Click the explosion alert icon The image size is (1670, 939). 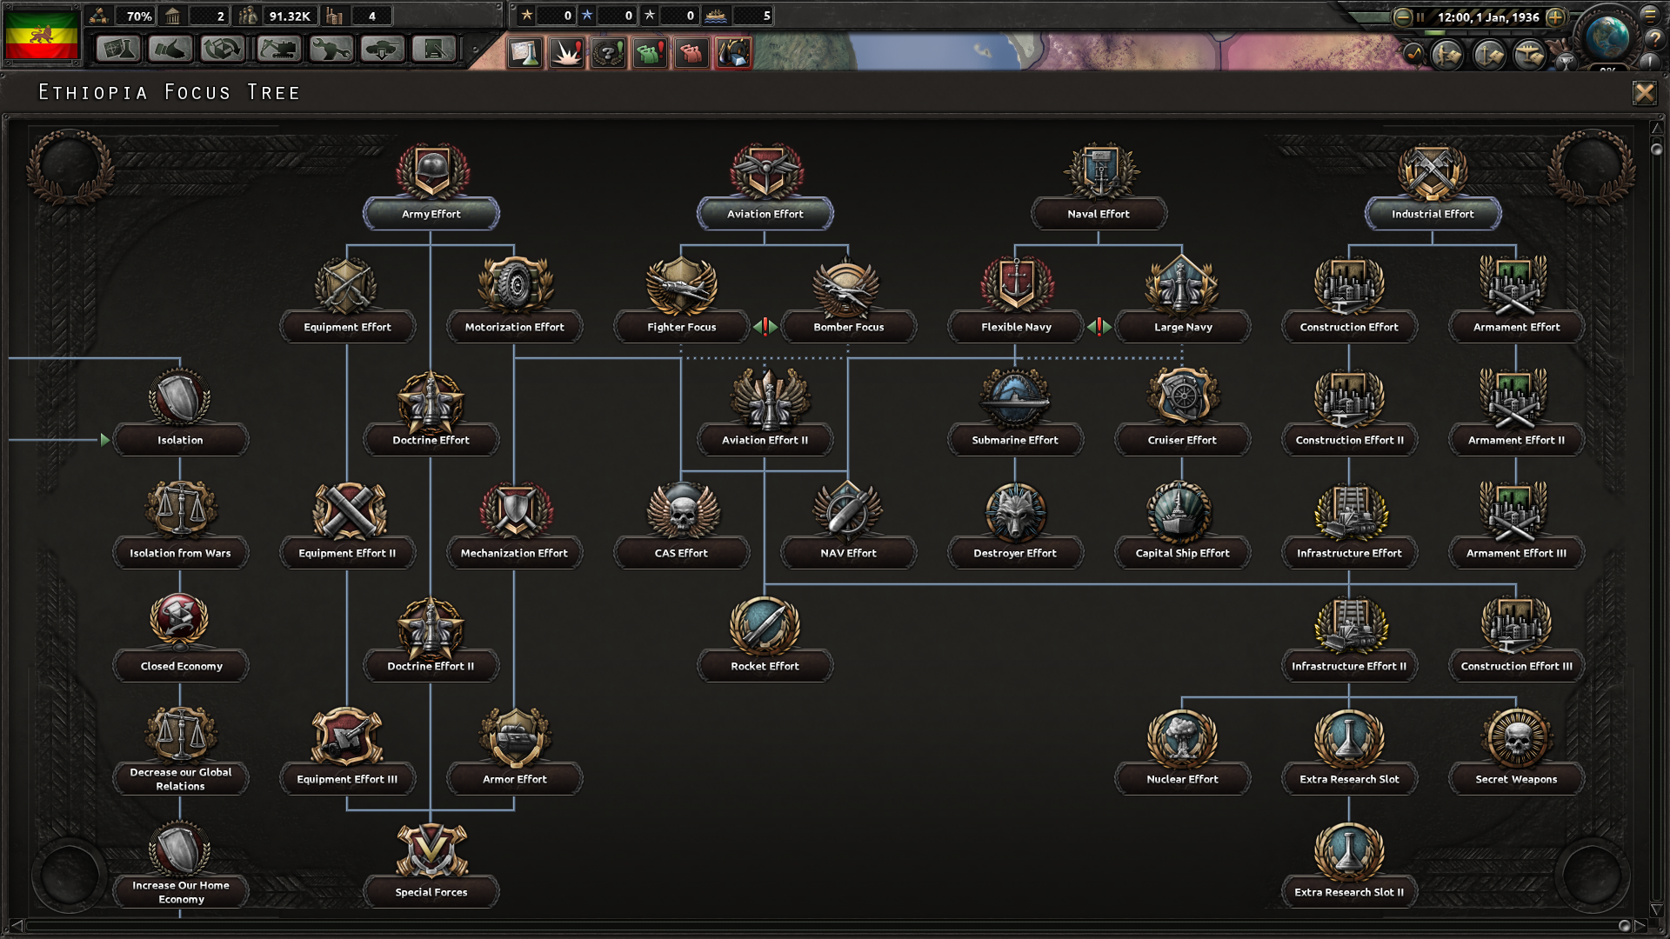pyautogui.click(x=566, y=53)
